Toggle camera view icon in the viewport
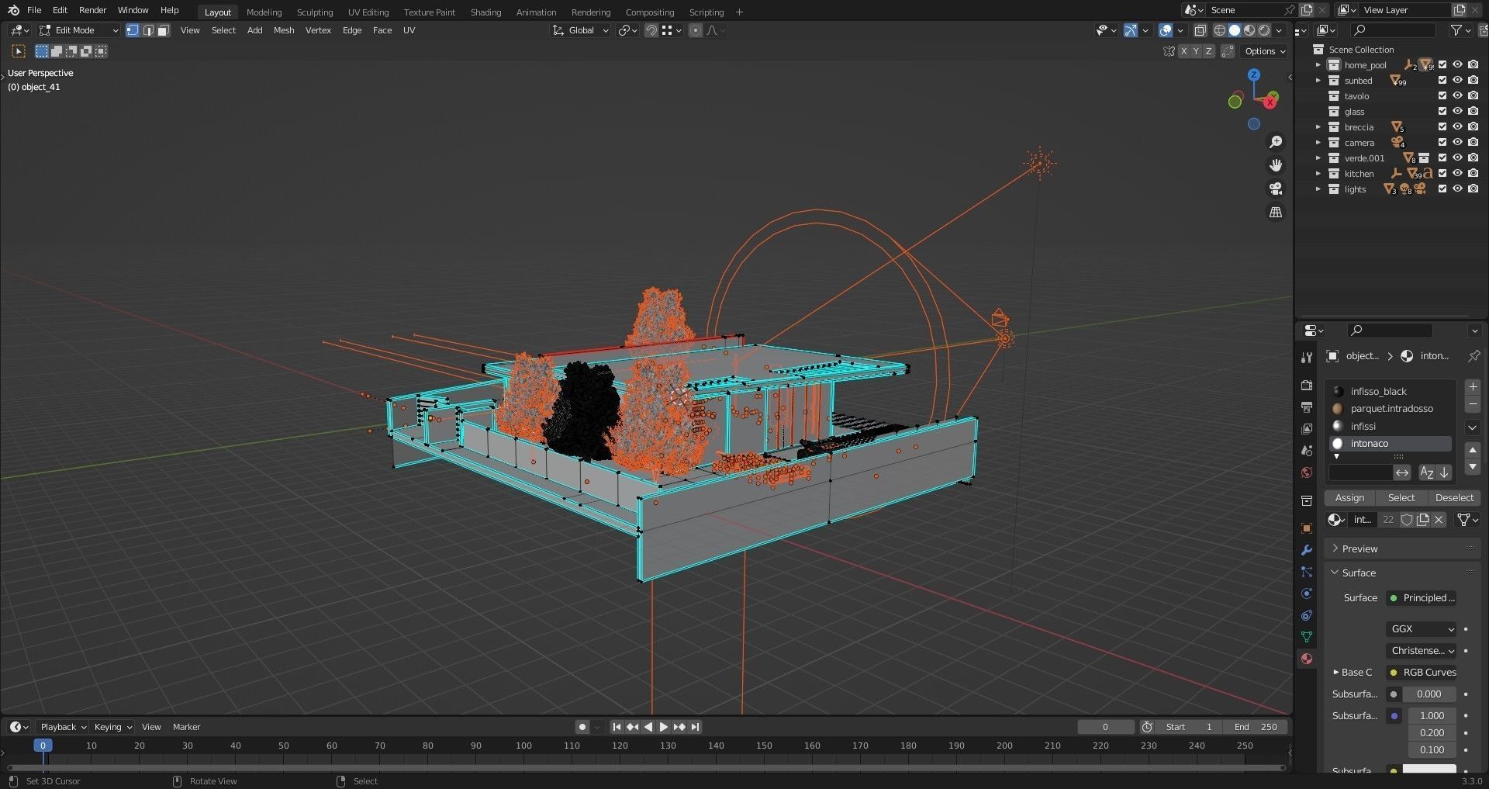 point(1275,189)
